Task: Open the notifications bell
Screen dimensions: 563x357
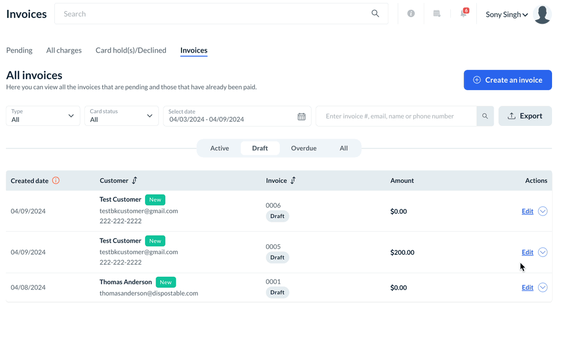Action: (x=464, y=13)
